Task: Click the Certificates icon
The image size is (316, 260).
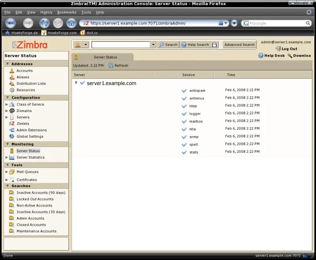Action: pyautogui.click(x=12, y=180)
